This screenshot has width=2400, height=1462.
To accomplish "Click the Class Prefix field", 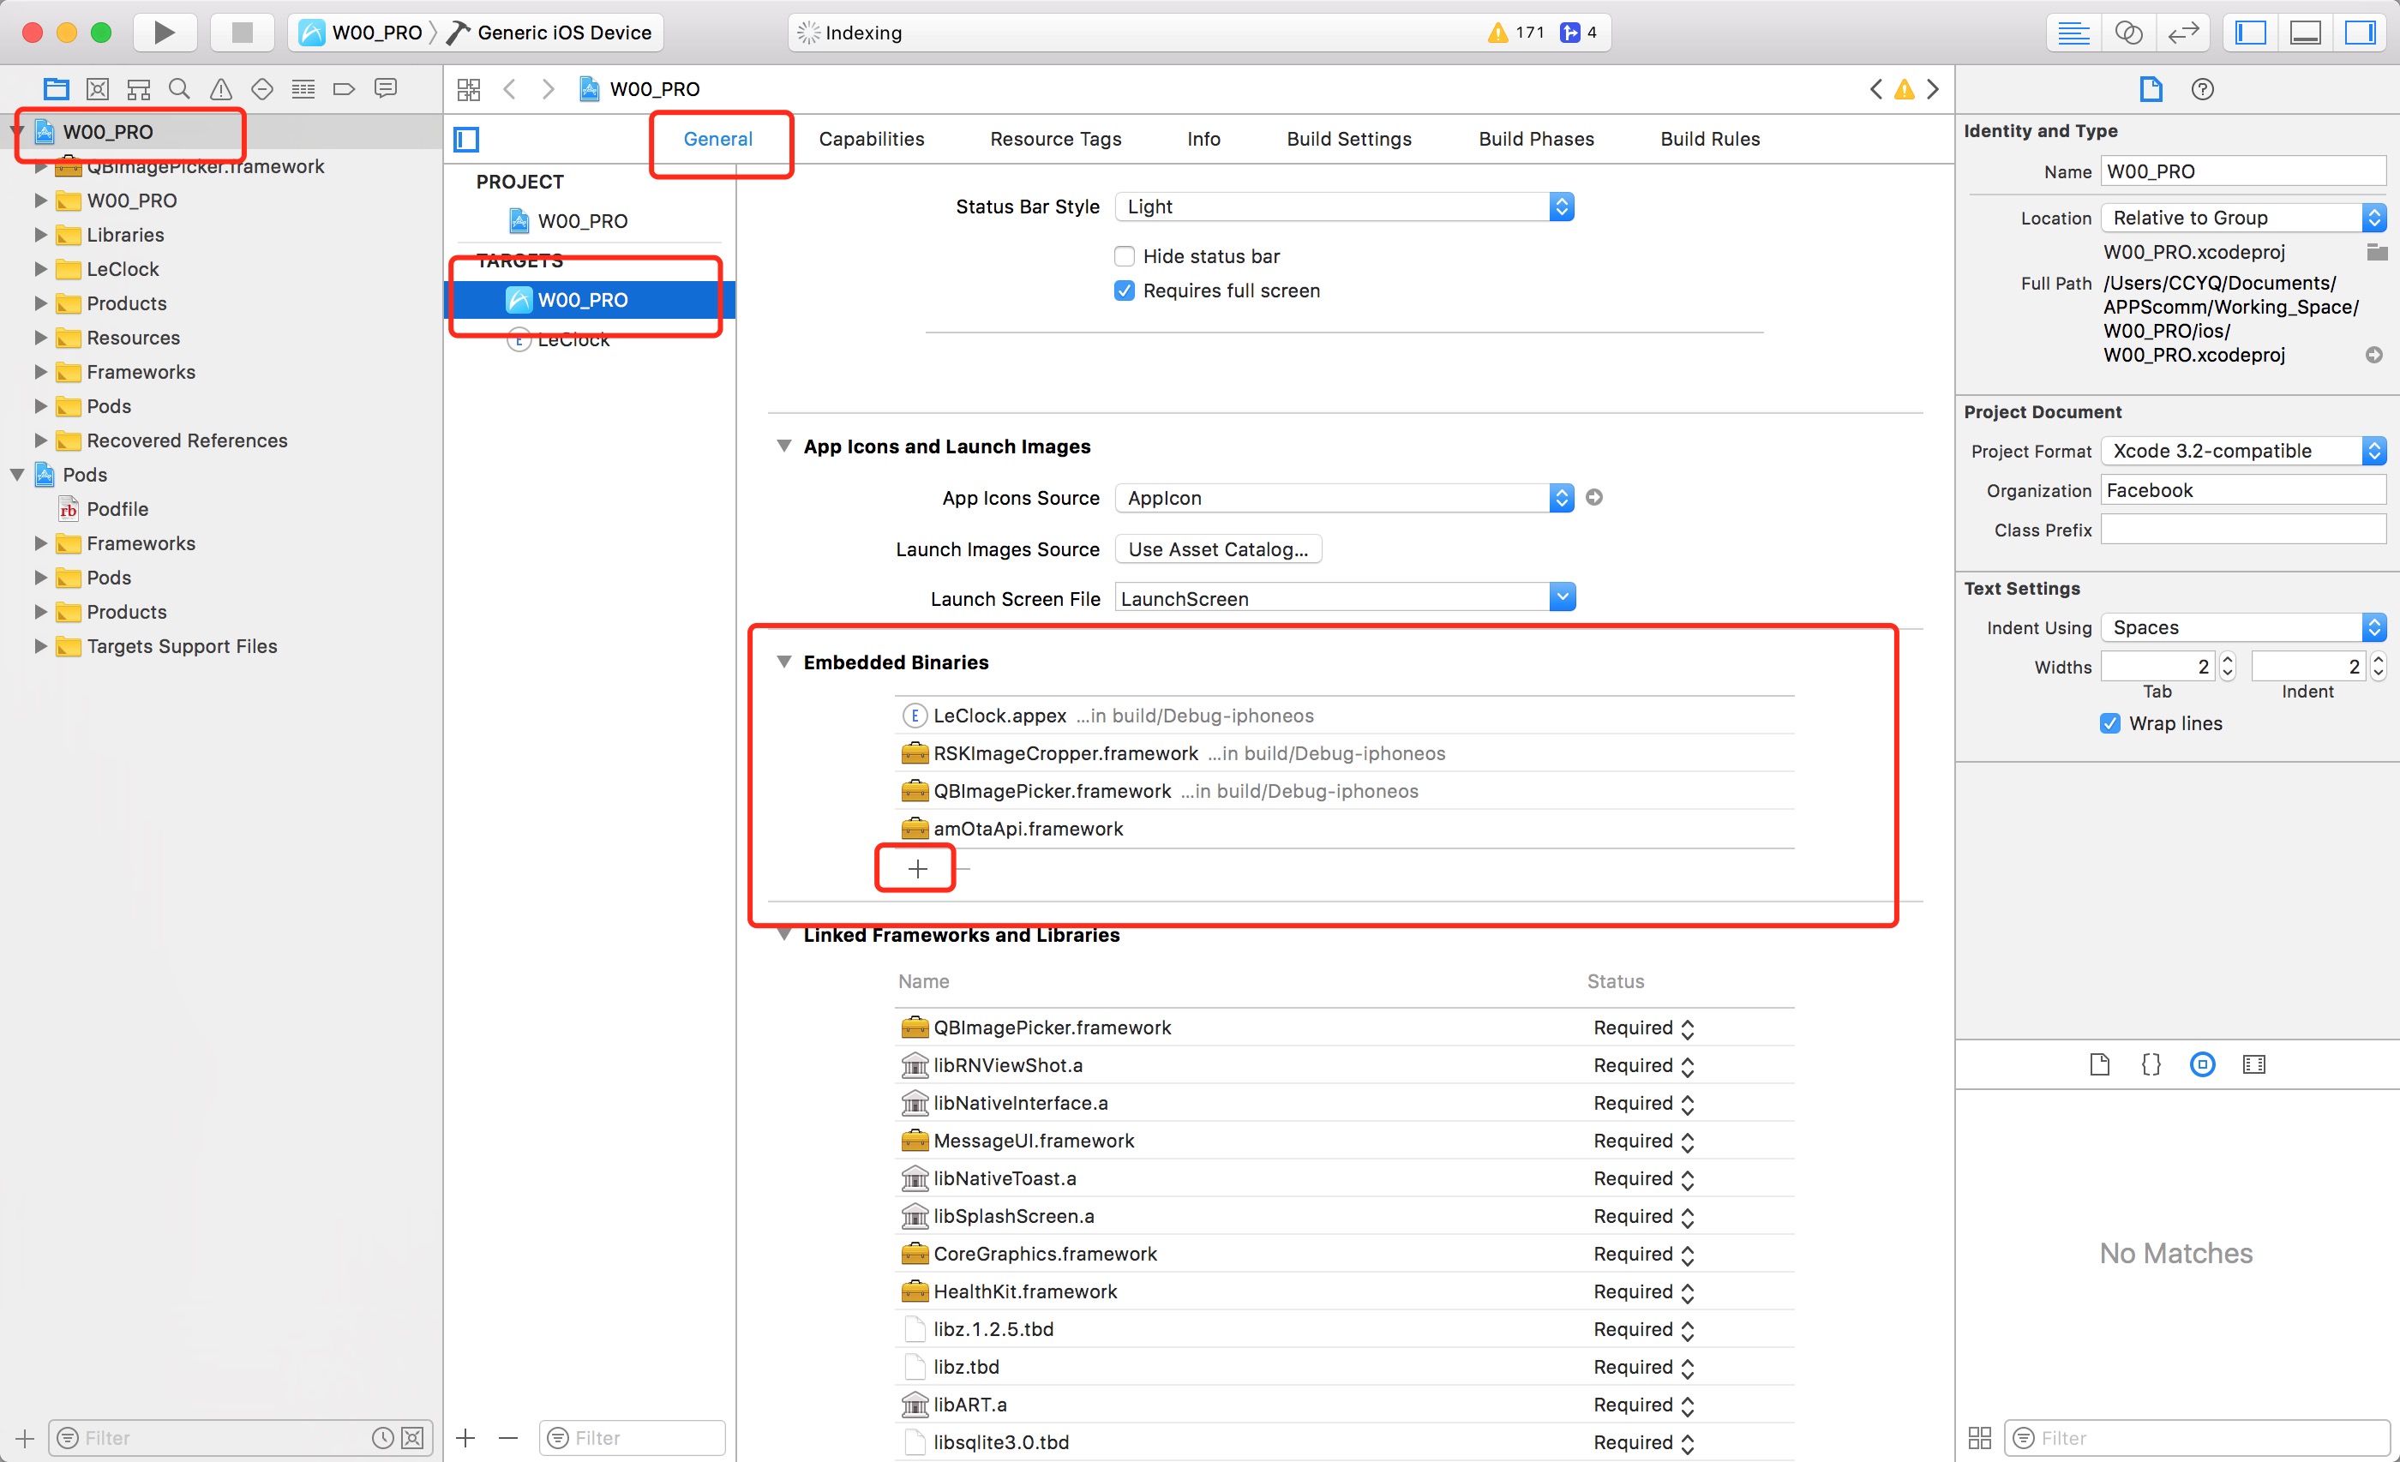I will tap(2243, 529).
